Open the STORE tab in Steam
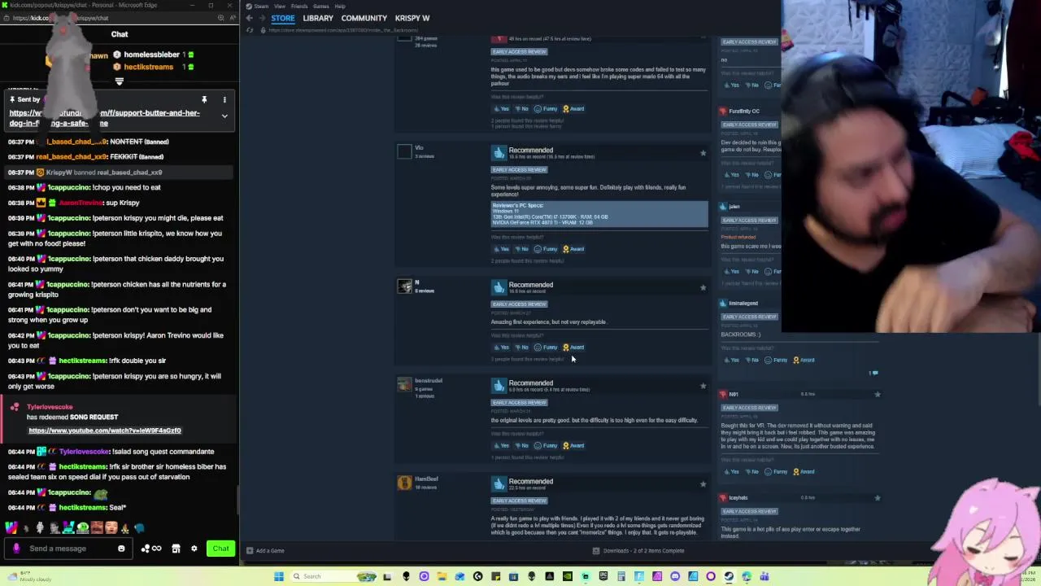Image resolution: width=1041 pixels, height=586 pixels. pyautogui.click(x=283, y=18)
